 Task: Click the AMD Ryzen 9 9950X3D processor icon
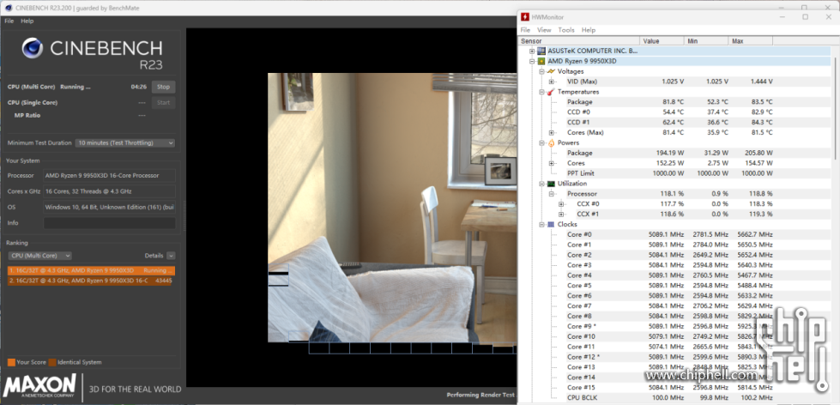(x=541, y=61)
